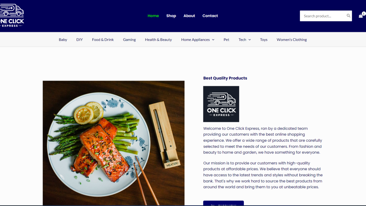Open the Home menu item
The width and height of the screenshot is (366, 206).
[x=153, y=16]
